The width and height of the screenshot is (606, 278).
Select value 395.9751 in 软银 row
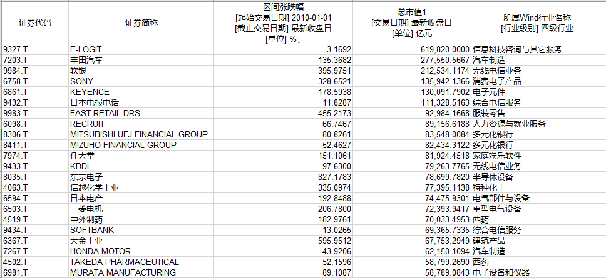284,71
